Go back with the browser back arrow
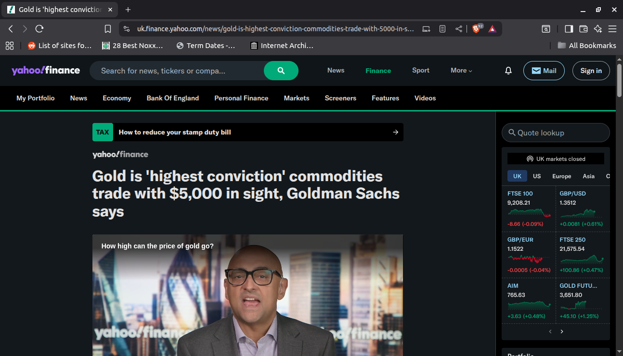Image resolution: width=623 pixels, height=356 pixels. point(11,29)
